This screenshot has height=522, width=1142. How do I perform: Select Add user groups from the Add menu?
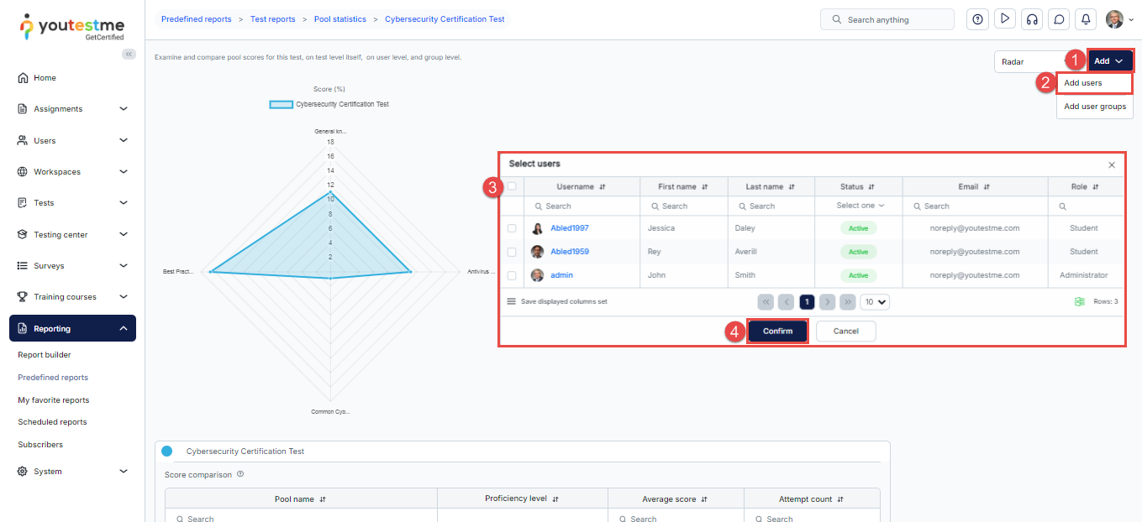[1094, 107]
